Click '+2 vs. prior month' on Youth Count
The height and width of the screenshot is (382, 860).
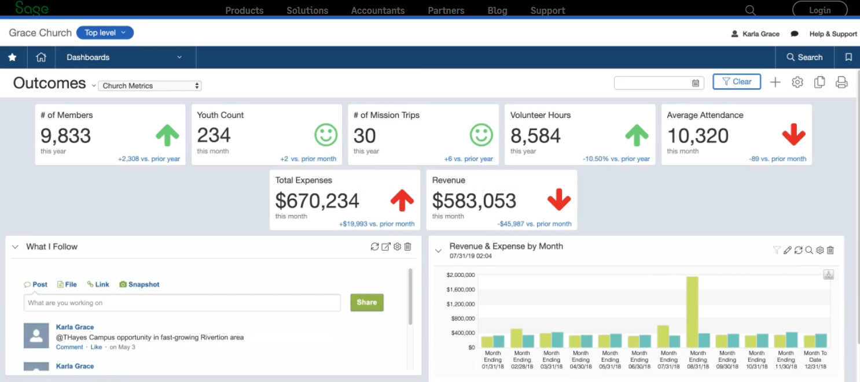[x=308, y=159]
